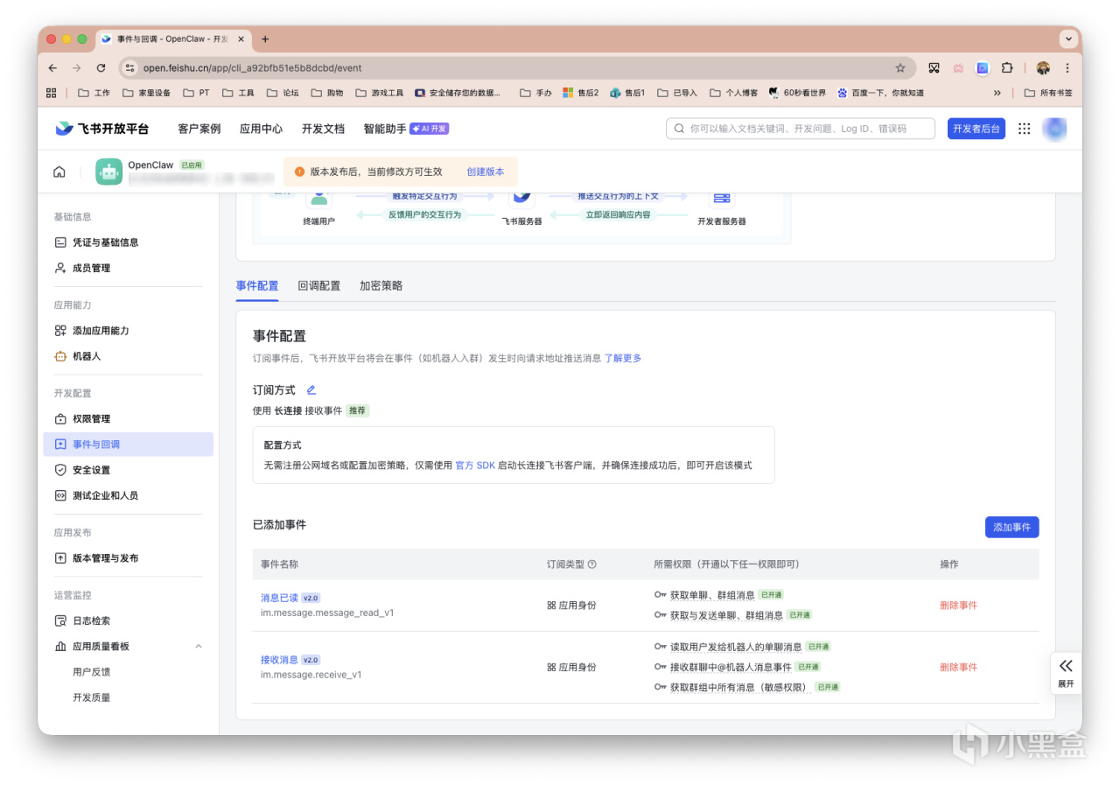
Task: Open a new browser tab
Action: click(265, 39)
